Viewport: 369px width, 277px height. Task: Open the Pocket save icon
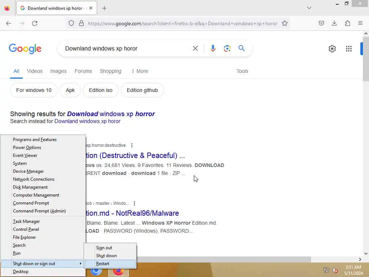tap(321, 23)
